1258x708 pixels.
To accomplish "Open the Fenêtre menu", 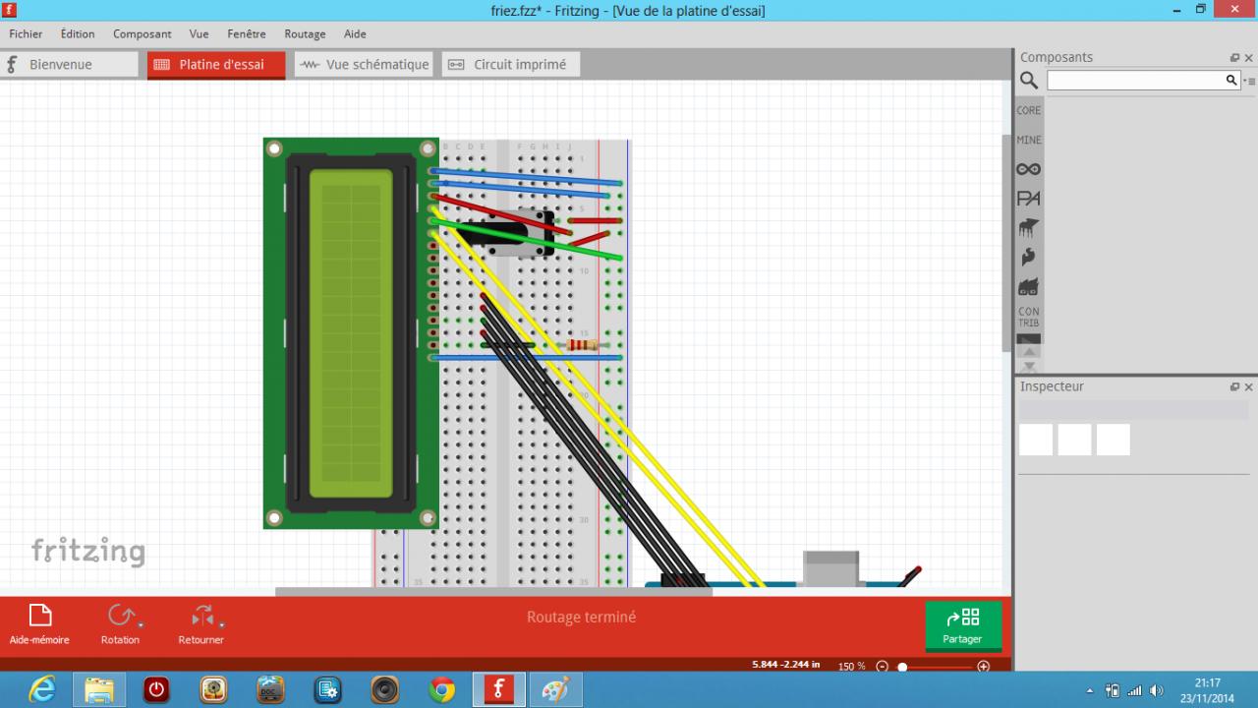I will 247,33.
